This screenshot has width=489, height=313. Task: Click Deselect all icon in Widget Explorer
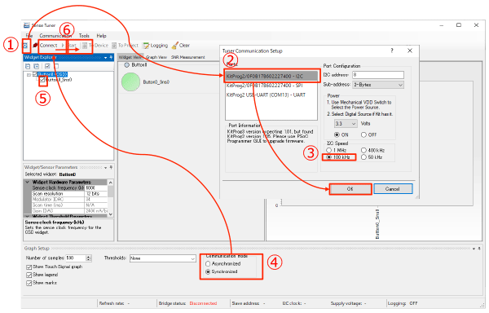(56, 66)
